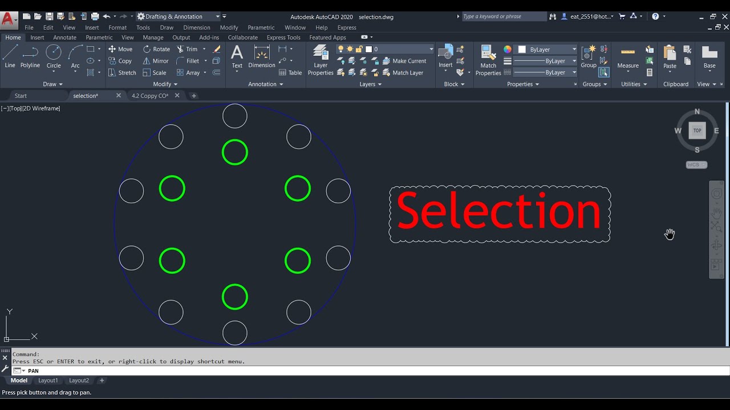The width and height of the screenshot is (730, 410).
Task: Click the Stretch tool
Action: [122, 73]
